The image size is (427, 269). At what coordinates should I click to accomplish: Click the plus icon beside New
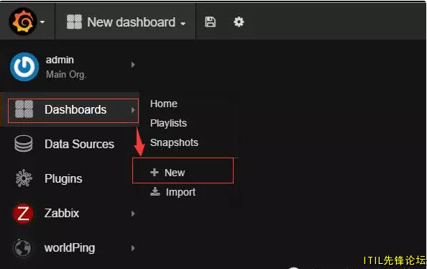coord(155,172)
